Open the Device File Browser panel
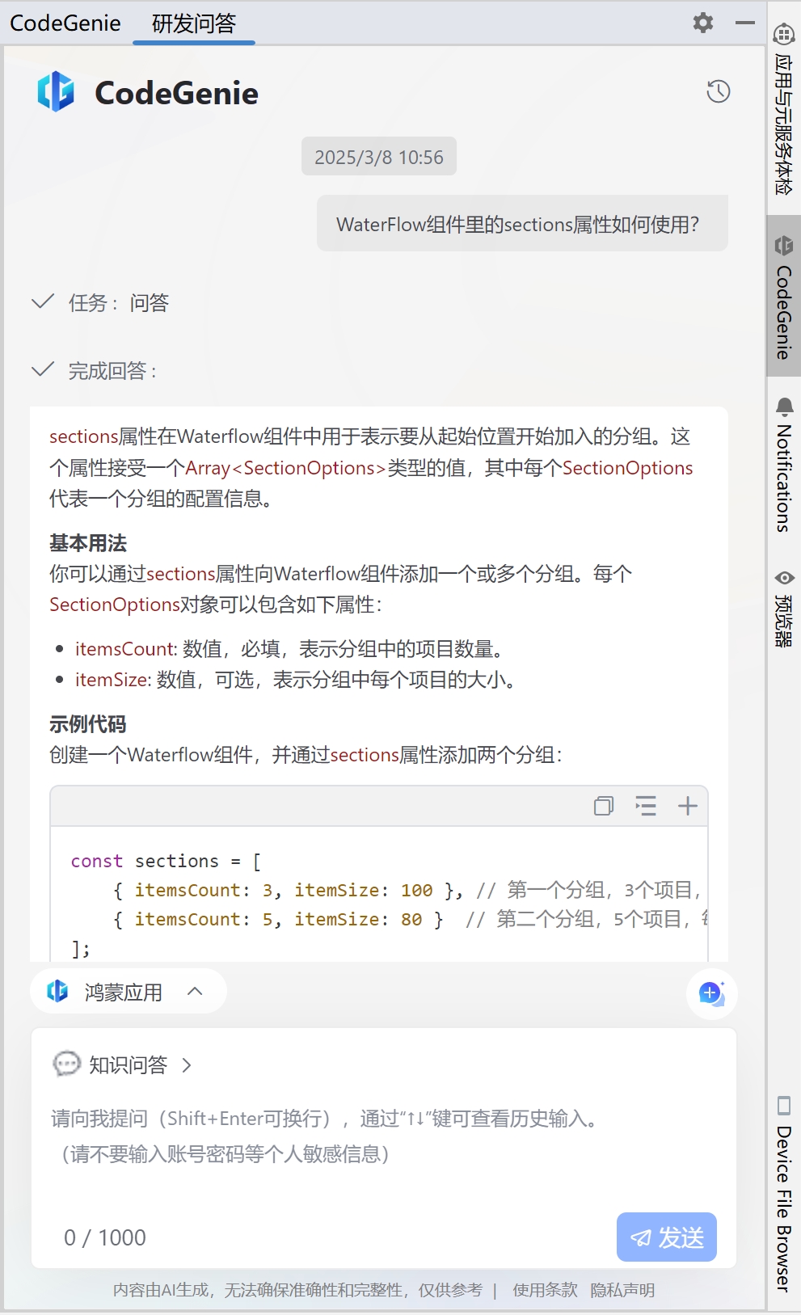The height and width of the screenshot is (1315, 801). point(783,1194)
